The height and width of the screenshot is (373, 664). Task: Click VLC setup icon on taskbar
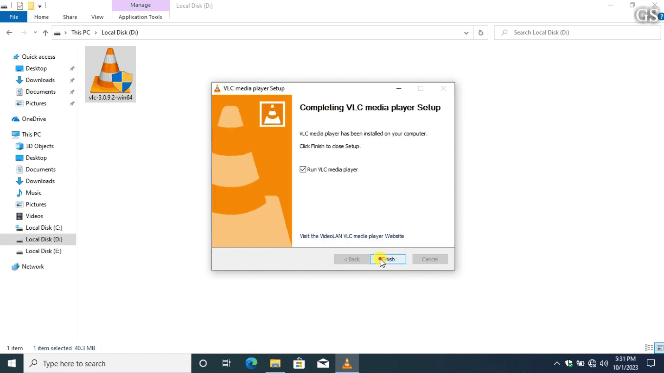point(347,363)
